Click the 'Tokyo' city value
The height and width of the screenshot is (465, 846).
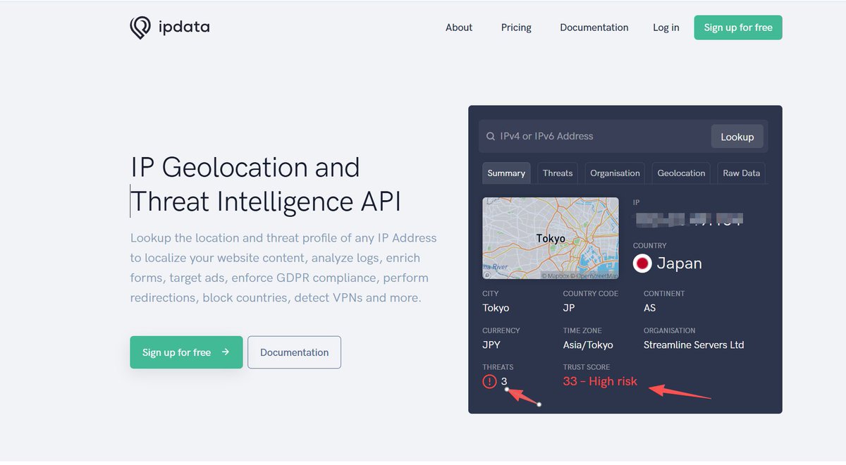click(496, 308)
